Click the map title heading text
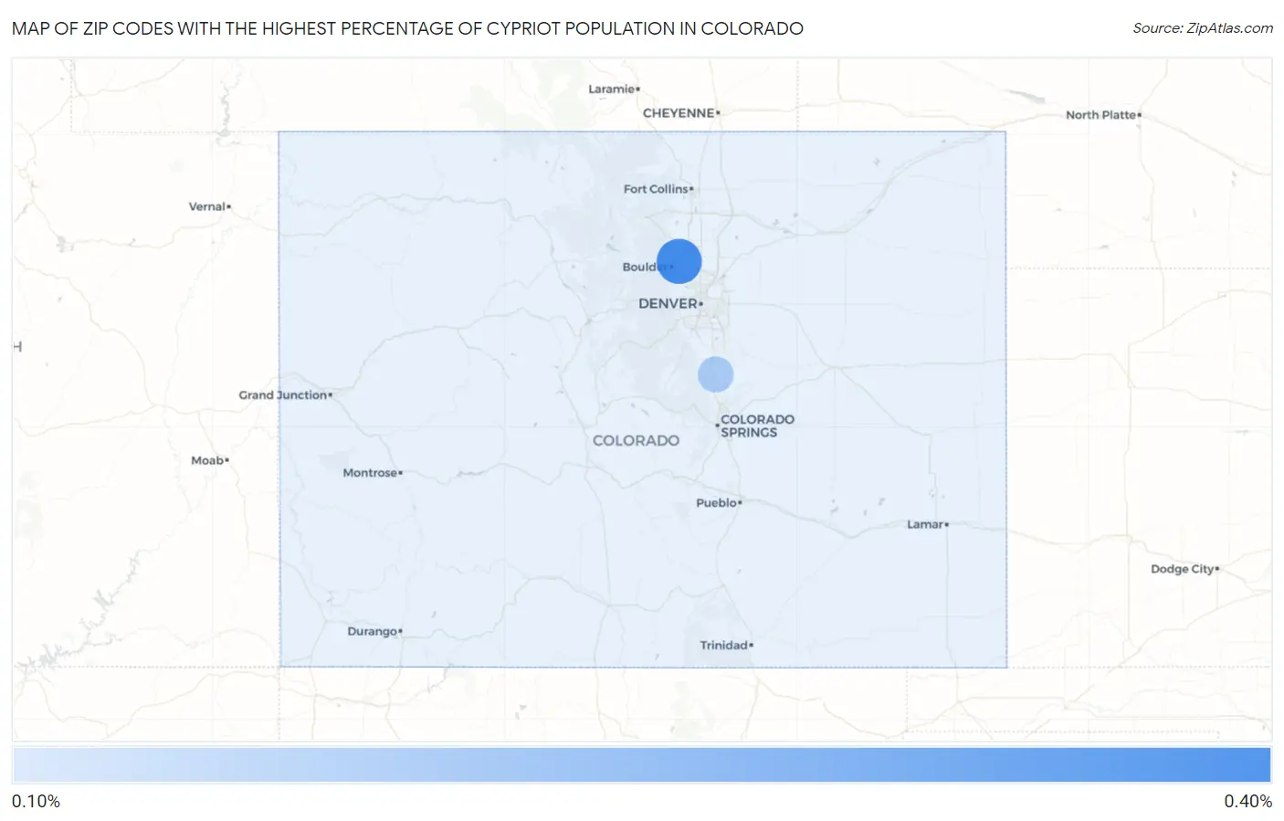1284x821 pixels. 407,28
